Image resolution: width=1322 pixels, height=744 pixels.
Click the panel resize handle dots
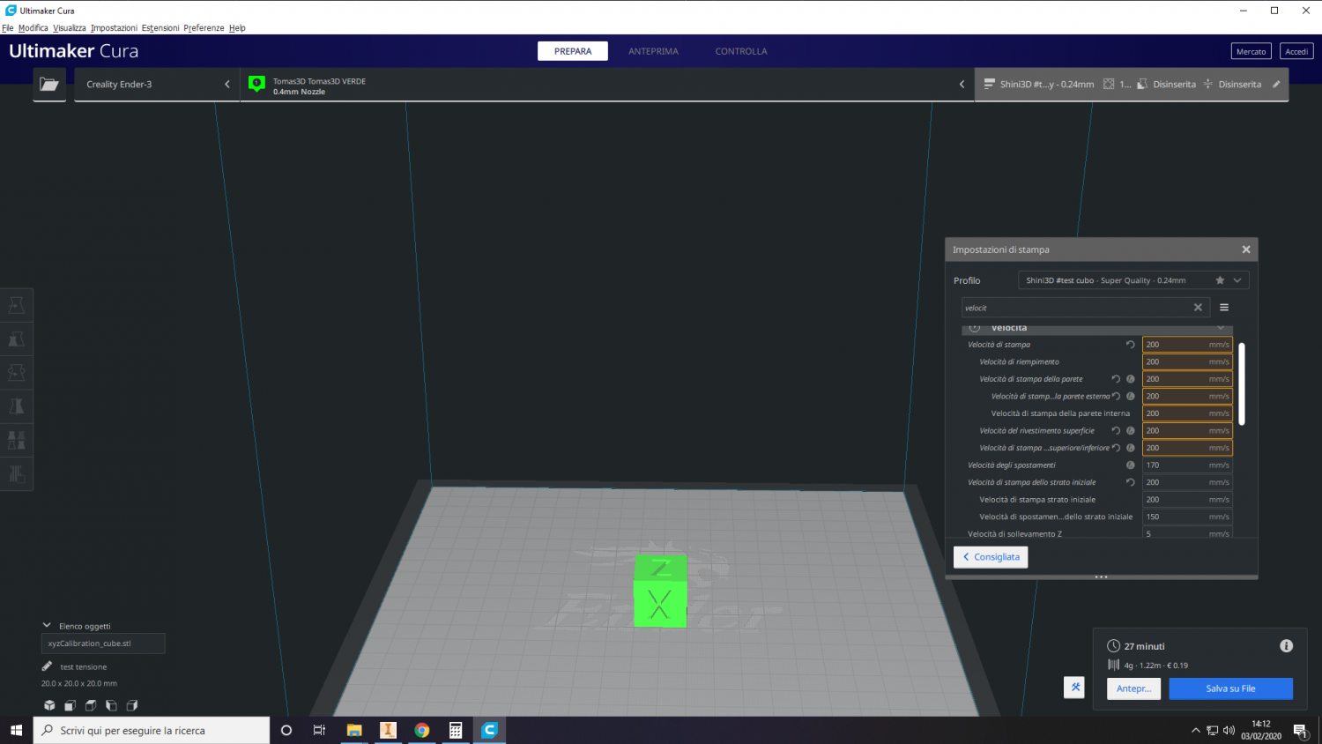pos(1102,577)
